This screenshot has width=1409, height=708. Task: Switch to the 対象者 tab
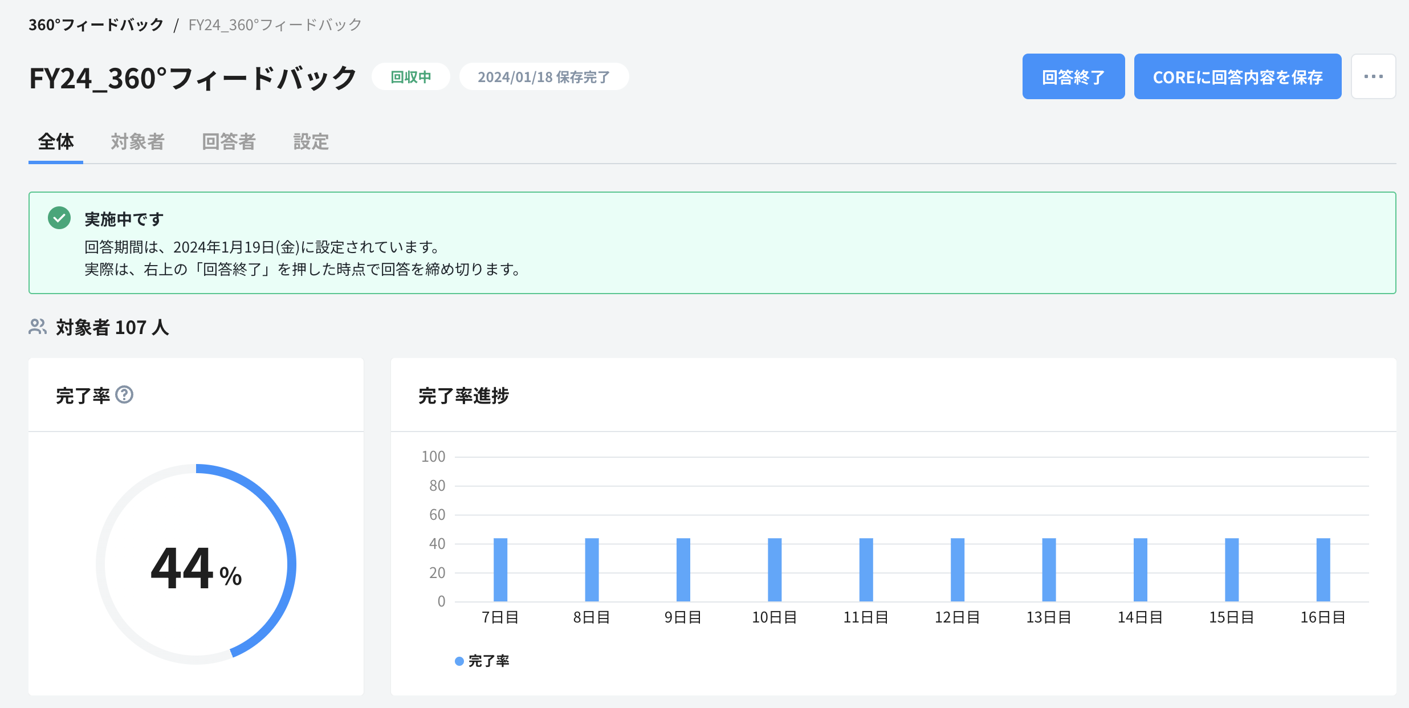coord(137,143)
